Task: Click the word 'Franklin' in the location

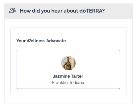Action: (x=60, y=83)
